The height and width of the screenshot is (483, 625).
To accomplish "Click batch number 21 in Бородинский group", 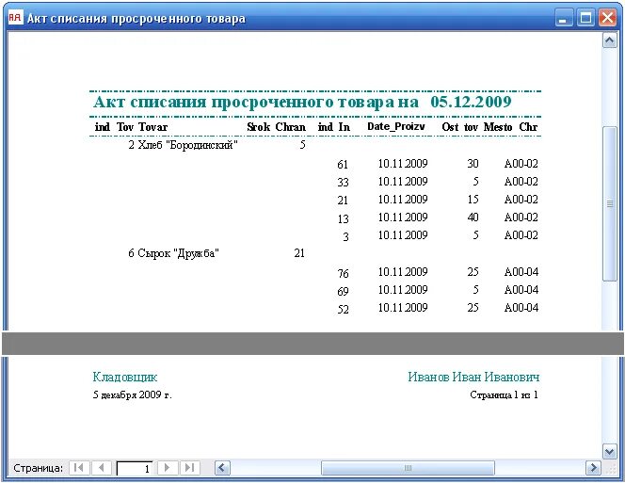I will 343,201.
